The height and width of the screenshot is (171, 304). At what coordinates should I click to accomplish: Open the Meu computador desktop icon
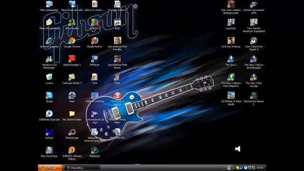coord(49,4)
